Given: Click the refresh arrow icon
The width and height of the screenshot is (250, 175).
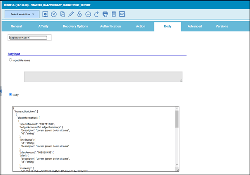Looking at the screenshot, I should [96, 14].
